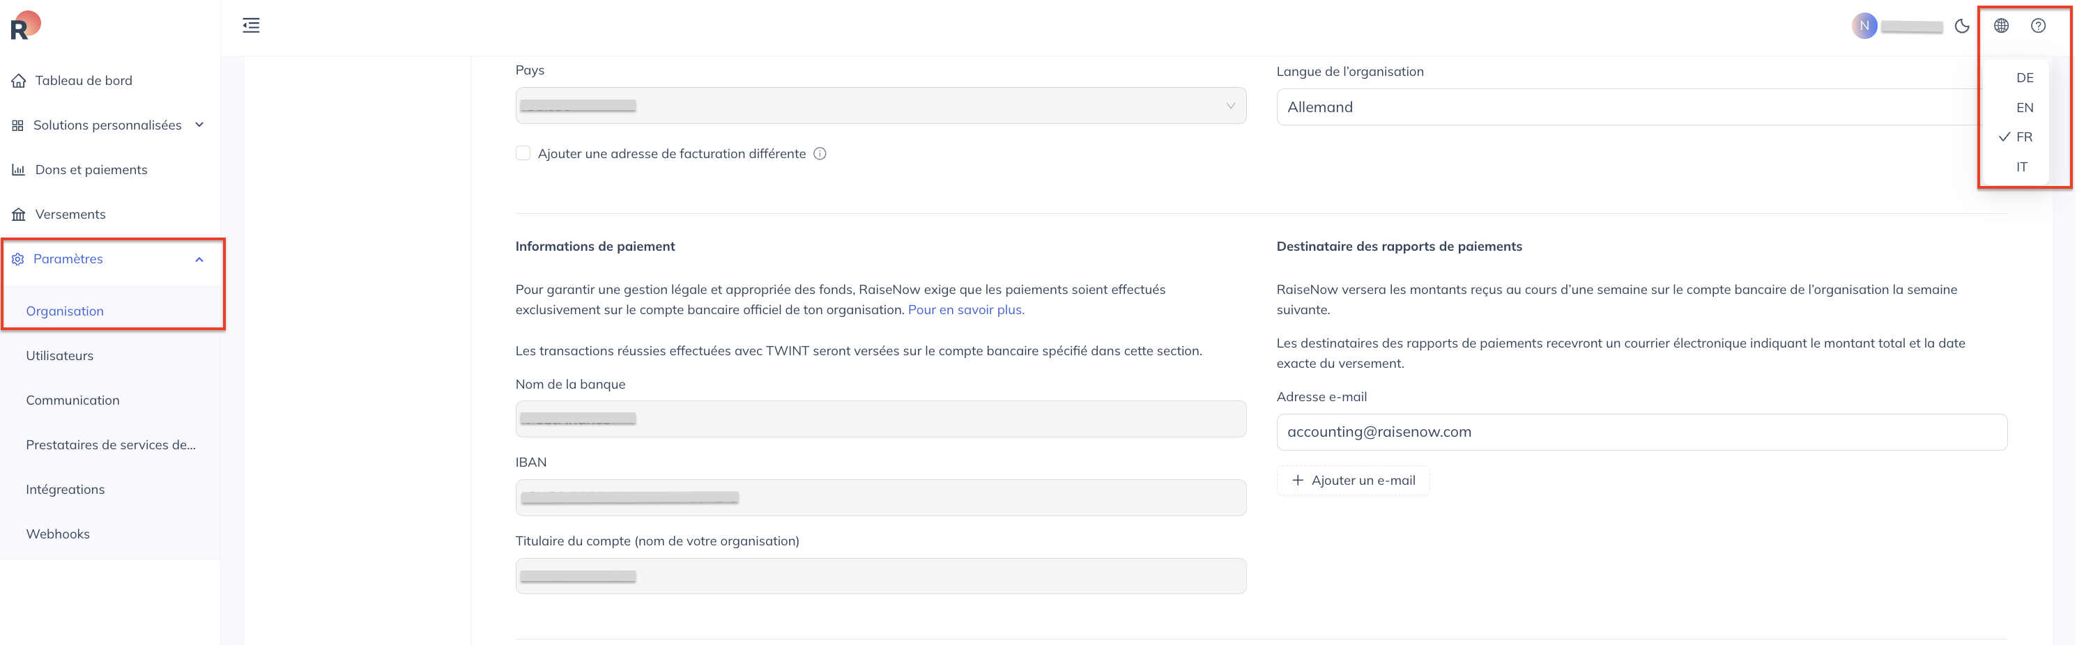Click the Adresse e-mail field
The image size is (2077, 645).
pyautogui.click(x=1641, y=432)
